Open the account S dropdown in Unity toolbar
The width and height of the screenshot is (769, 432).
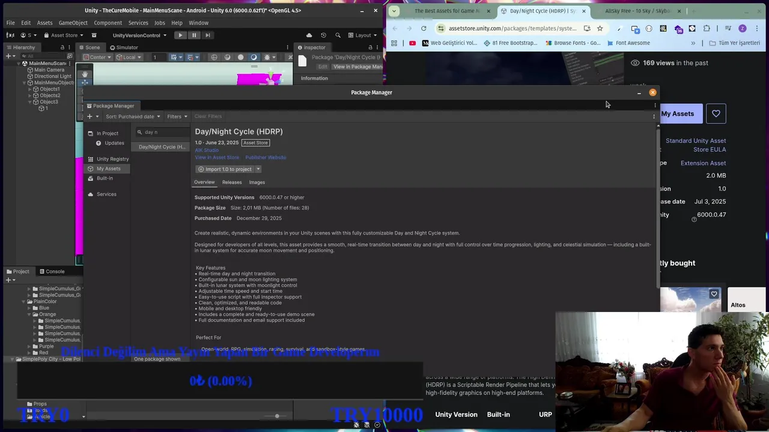29,35
